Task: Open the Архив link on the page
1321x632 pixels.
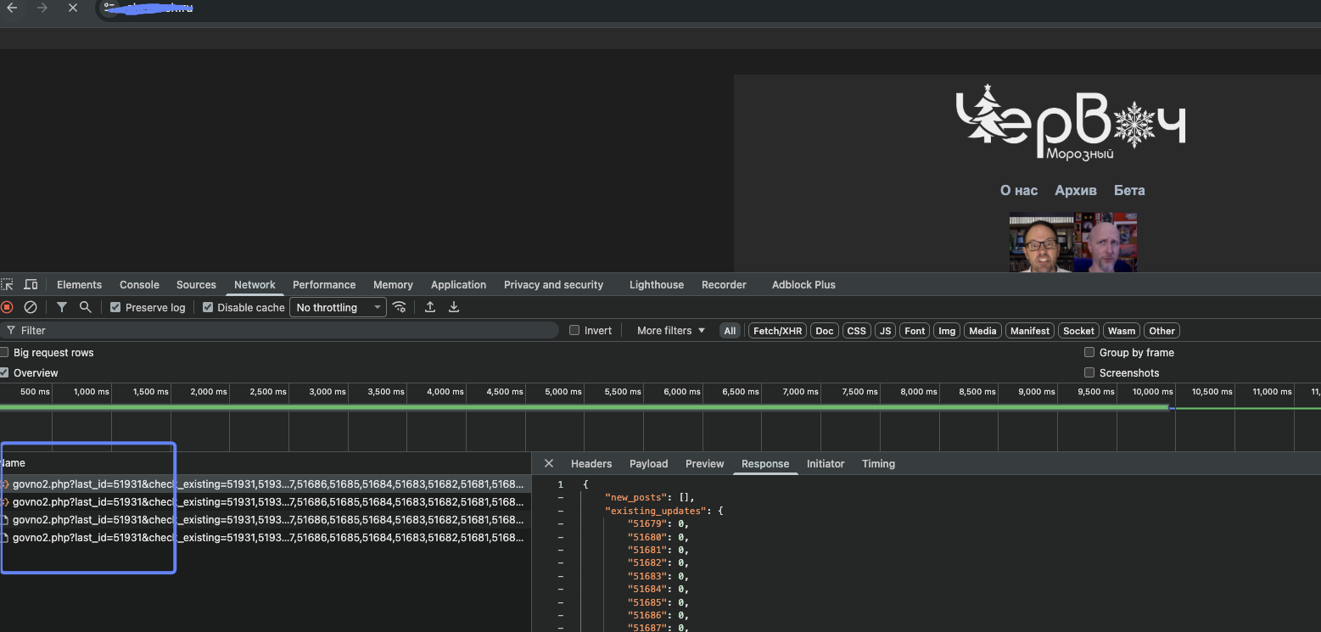Action: (x=1075, y=190)
